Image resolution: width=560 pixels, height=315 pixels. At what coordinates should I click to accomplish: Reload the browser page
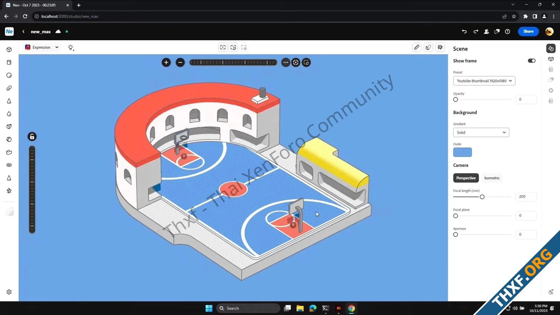[x=25, y=16]
